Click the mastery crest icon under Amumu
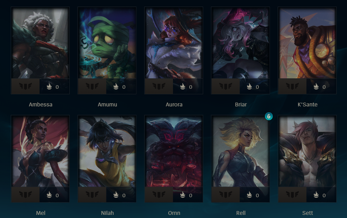The width and height of the screenshot is (347, 218). [x=92, y=86]
